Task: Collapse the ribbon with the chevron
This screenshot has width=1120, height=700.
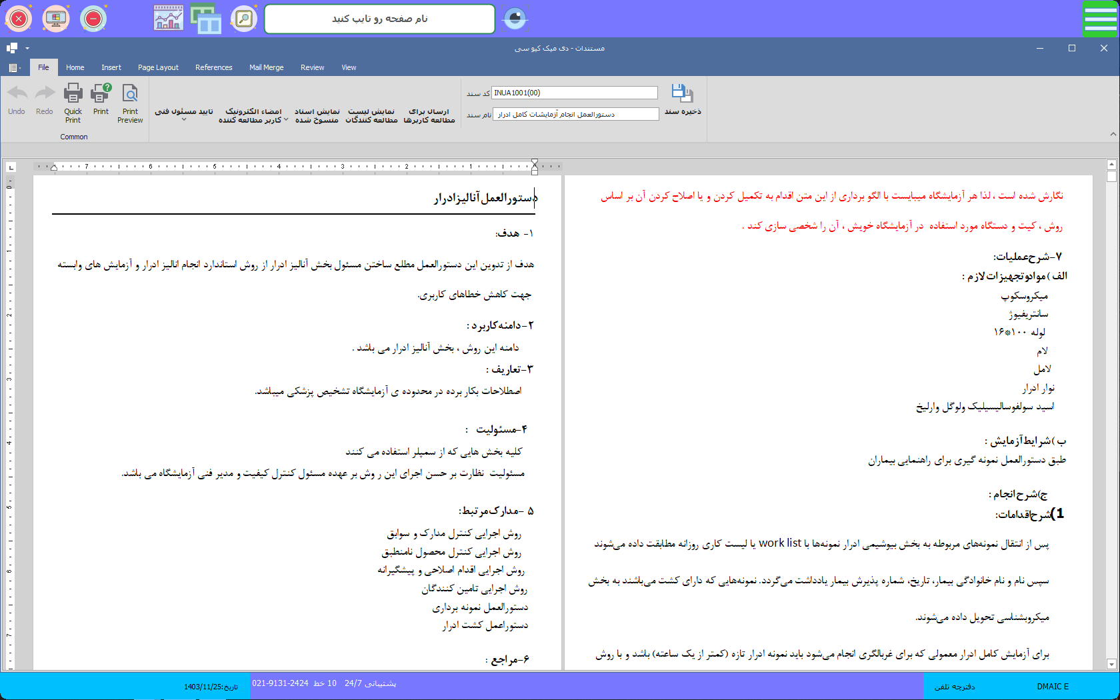Action: pos(1113,134)
